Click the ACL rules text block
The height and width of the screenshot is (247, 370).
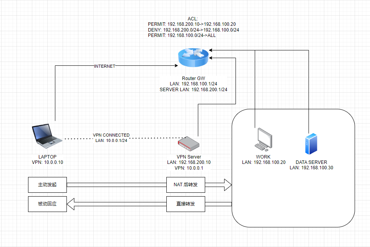(x=193, y=27)
